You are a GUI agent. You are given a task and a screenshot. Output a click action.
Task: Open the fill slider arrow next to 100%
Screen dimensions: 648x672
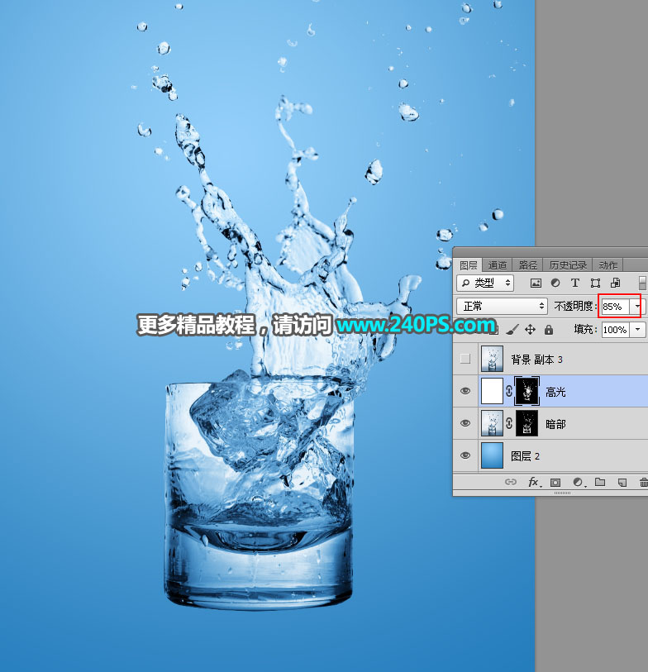[x=638, y=330]
